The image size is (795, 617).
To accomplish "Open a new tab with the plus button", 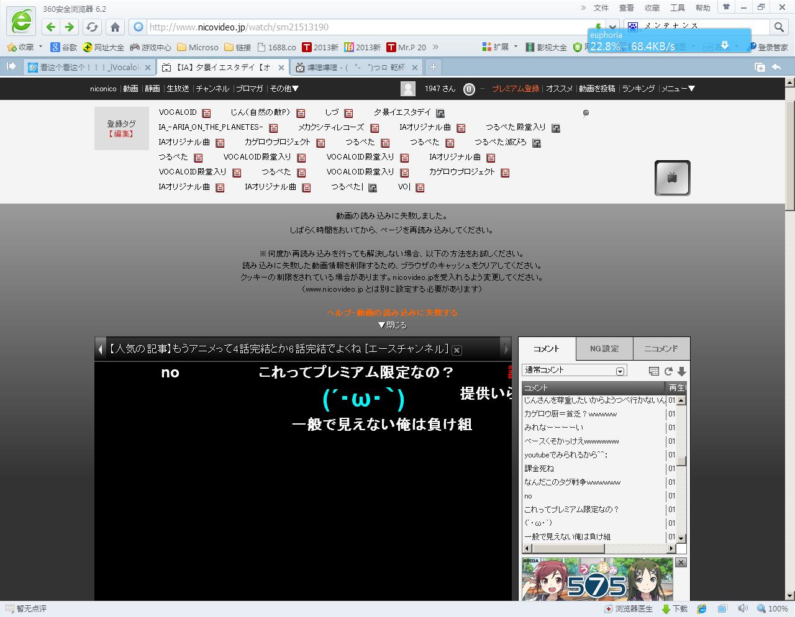I will point(434,67).
